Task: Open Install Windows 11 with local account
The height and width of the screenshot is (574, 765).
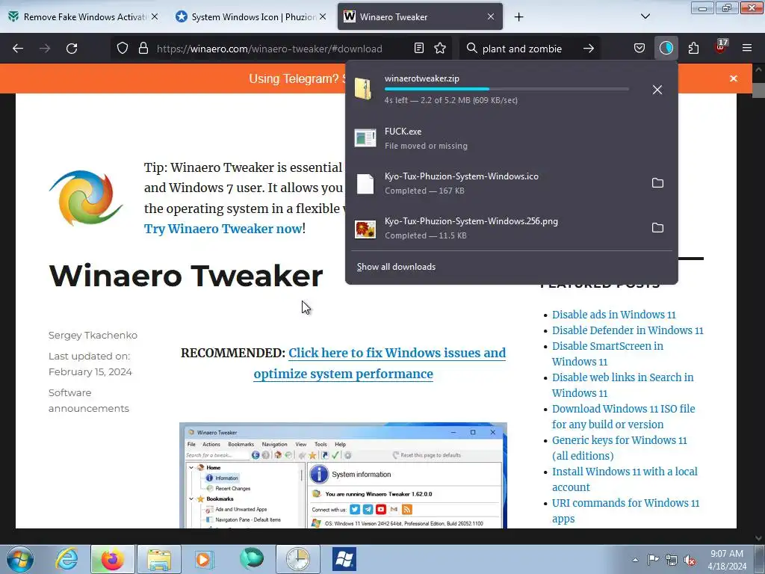Action: coord(625,479)
